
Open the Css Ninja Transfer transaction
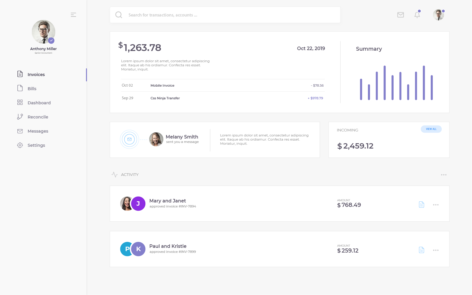pyautogui.click(x=165, y=98)
